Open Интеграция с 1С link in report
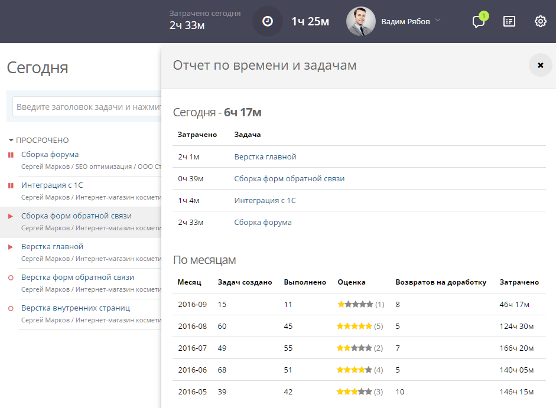This screenshot has height=408, width=556. [265, 201]
